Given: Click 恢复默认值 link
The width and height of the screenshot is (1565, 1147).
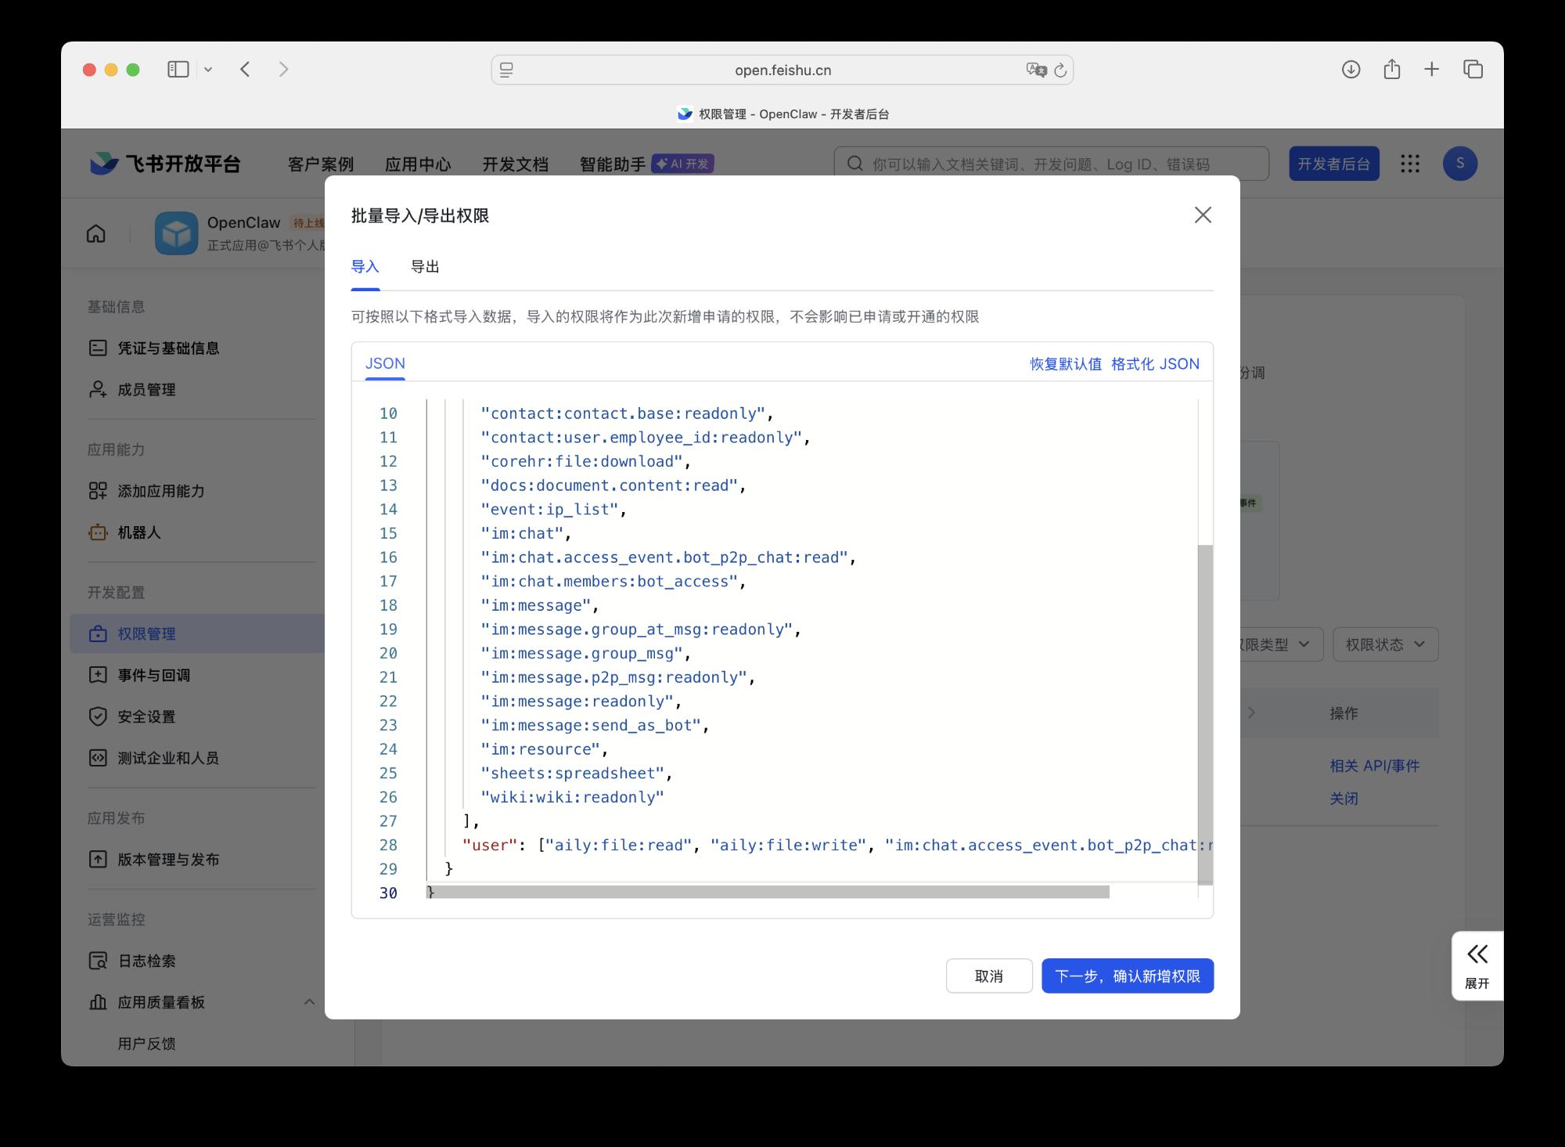Looking at the screenshot, I should pyautogui.click(x=1065, y=364).
